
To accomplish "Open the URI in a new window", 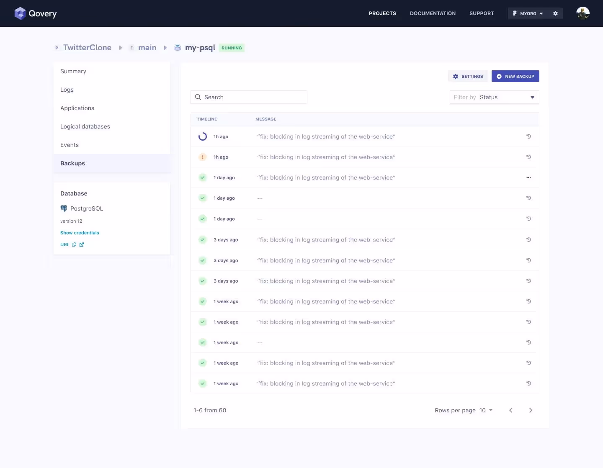I will (82, 244).
